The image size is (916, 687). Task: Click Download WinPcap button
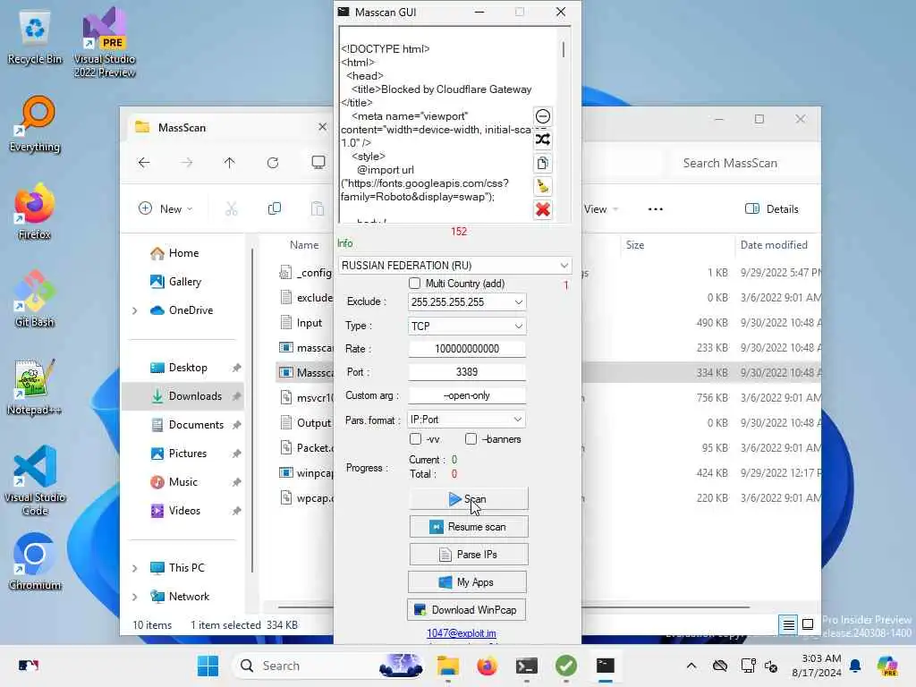coord(466,610)
